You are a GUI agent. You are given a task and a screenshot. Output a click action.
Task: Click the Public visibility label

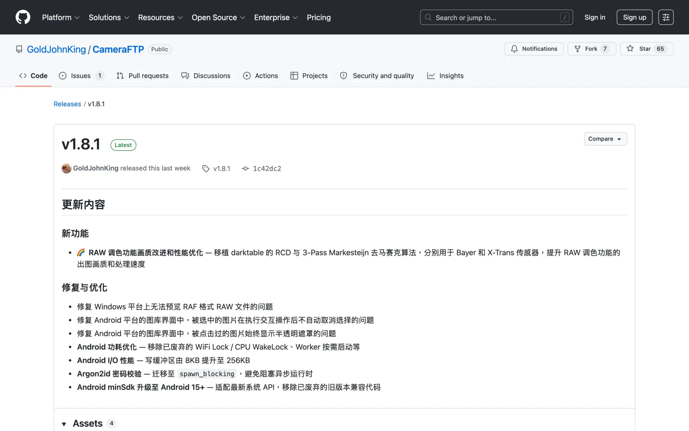[x=160, y=49]
